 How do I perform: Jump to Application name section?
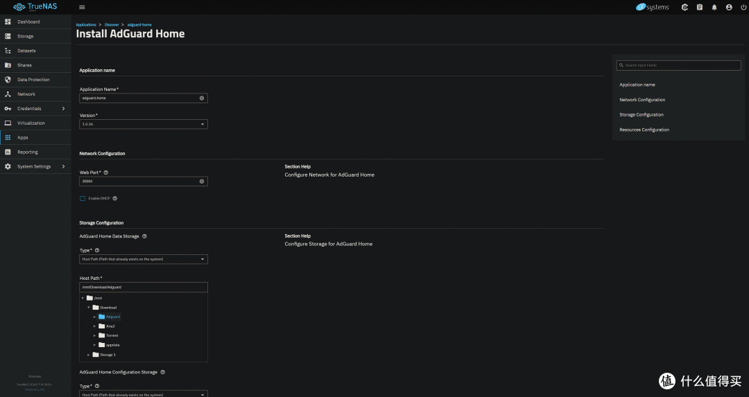637,85
